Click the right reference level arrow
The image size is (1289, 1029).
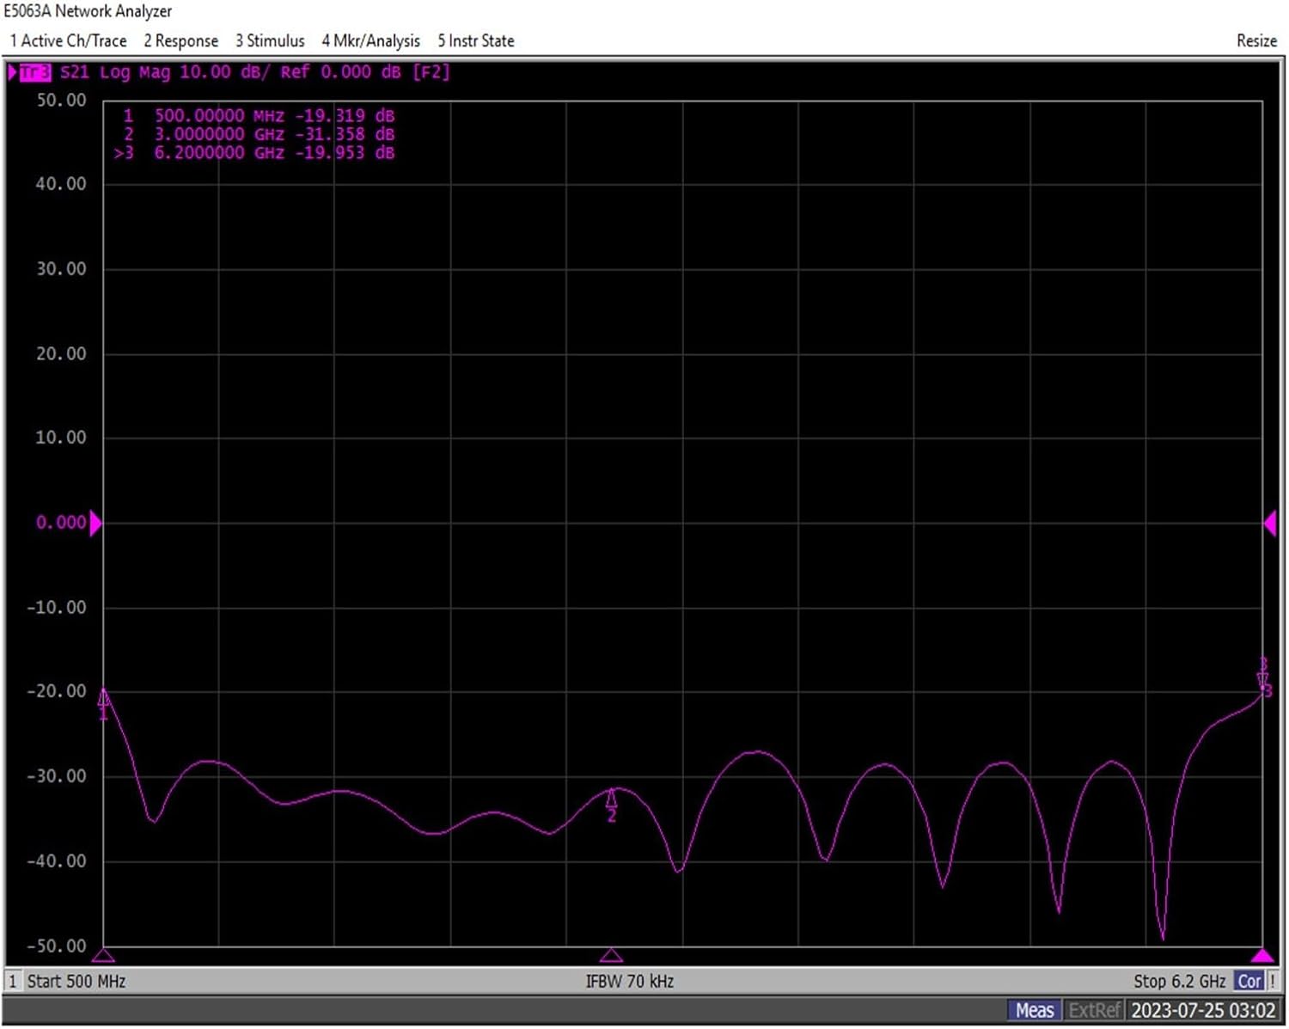pyautogui.click(x=1269, y=523)
